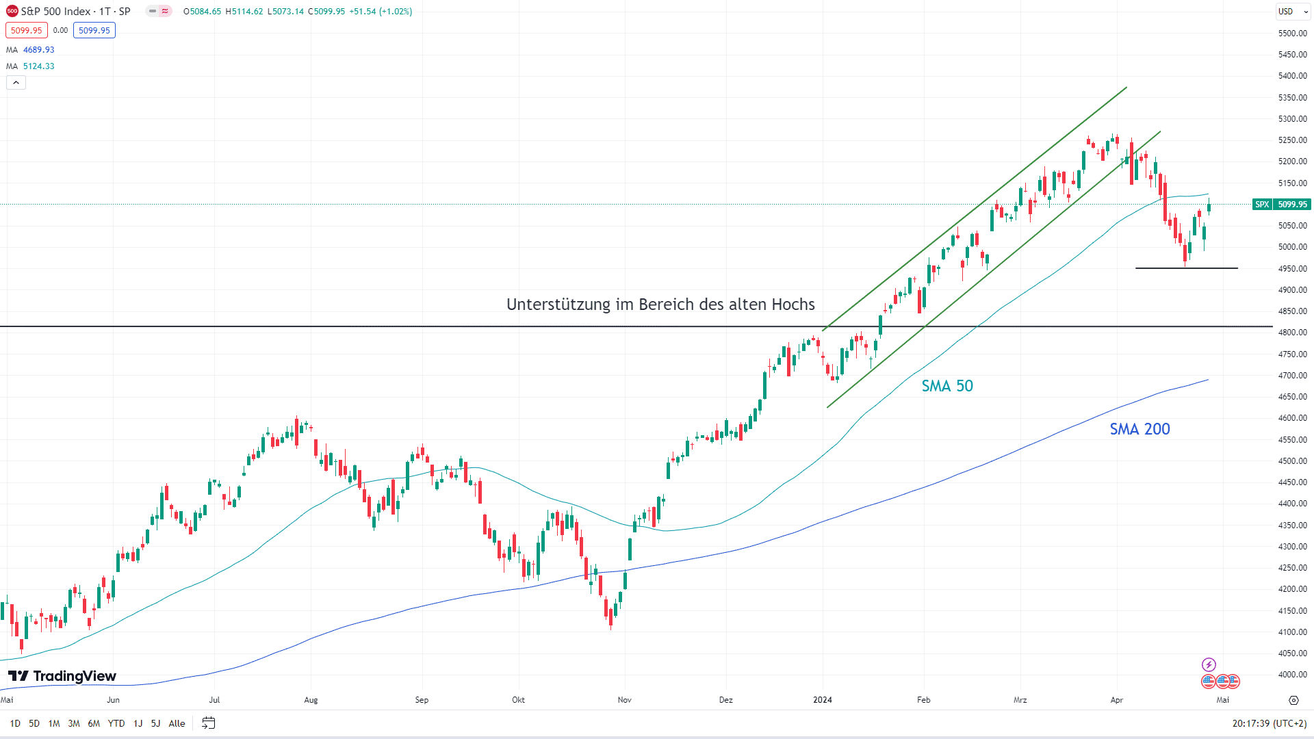Select the 1J time range
This screenshot has height=739, width=1314.
138,723
